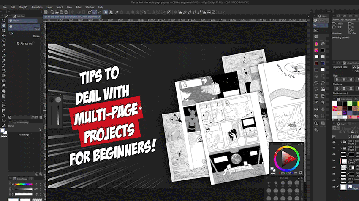The image size is (359, 201).
Task: Click the open book icon in Quick Access
Action: (x=316, y=123)
